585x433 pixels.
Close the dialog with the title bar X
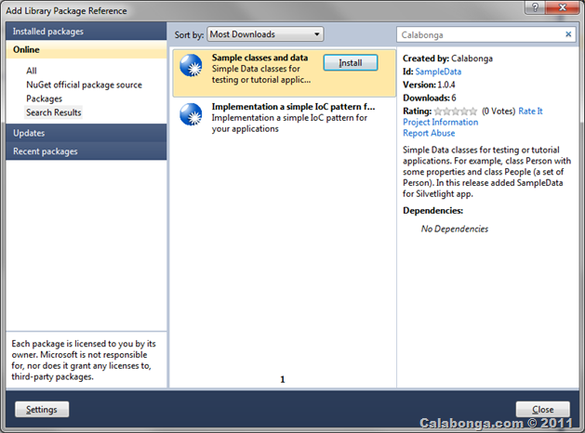tap(563, 7)
